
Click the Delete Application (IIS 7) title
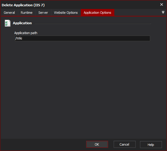coord(23,5)
